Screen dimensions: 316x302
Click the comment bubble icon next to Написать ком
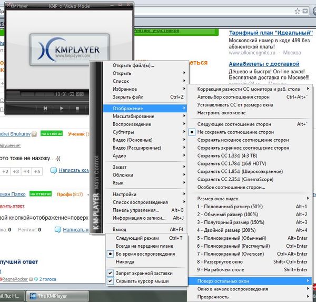pos(53,171)
